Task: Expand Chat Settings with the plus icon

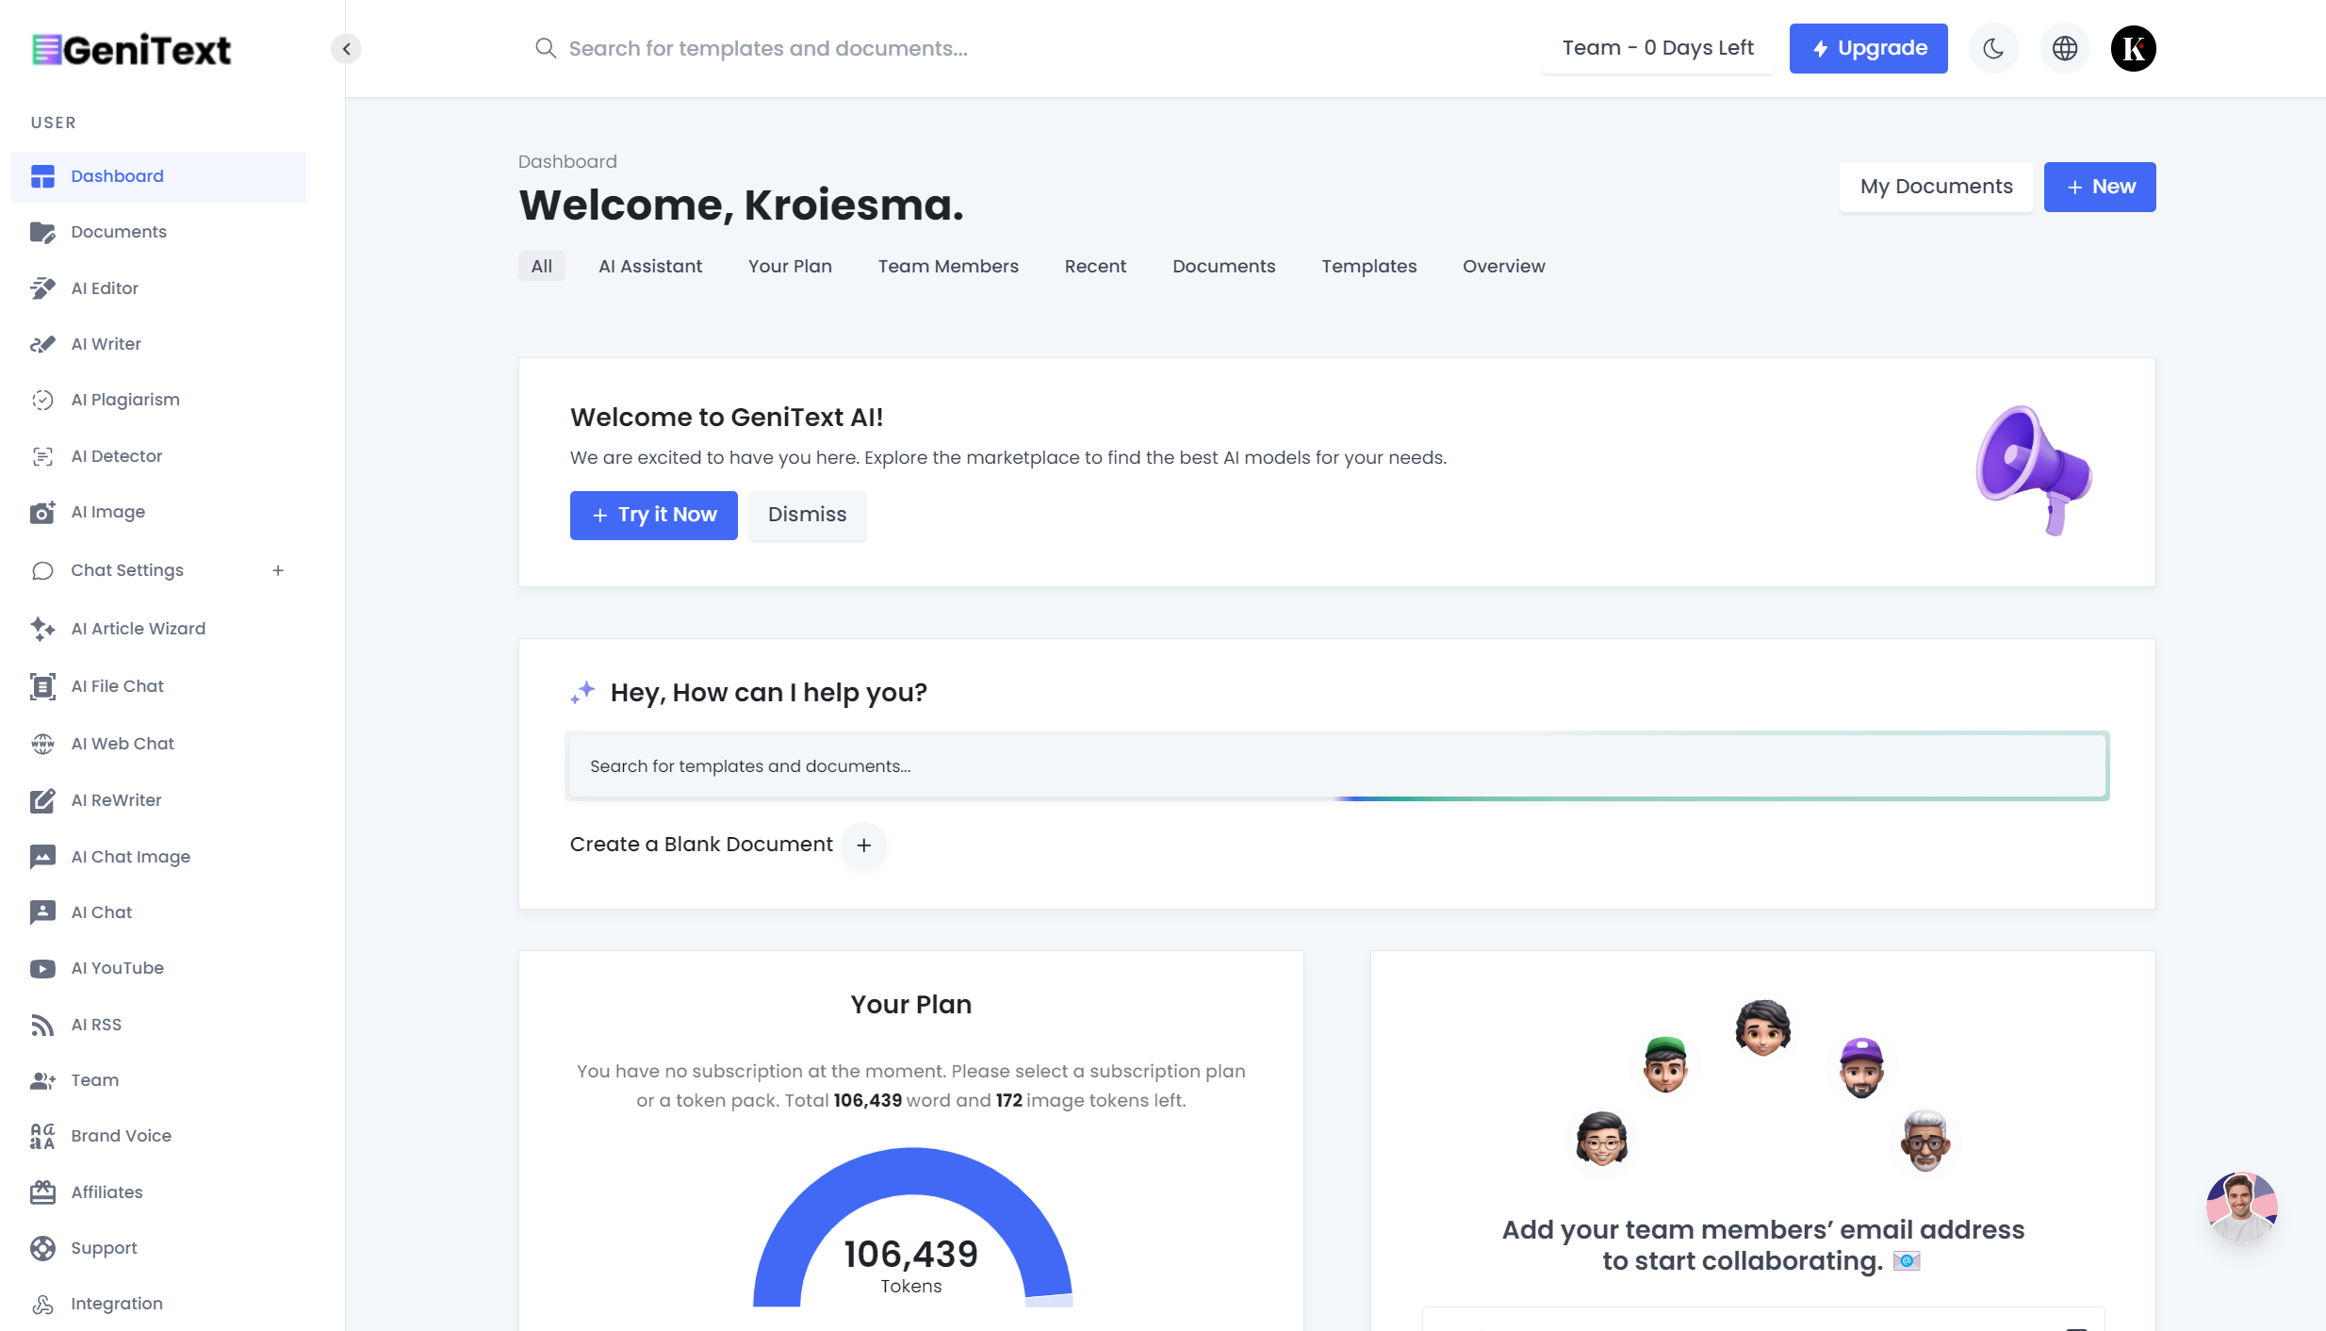Action: (278, 570)
